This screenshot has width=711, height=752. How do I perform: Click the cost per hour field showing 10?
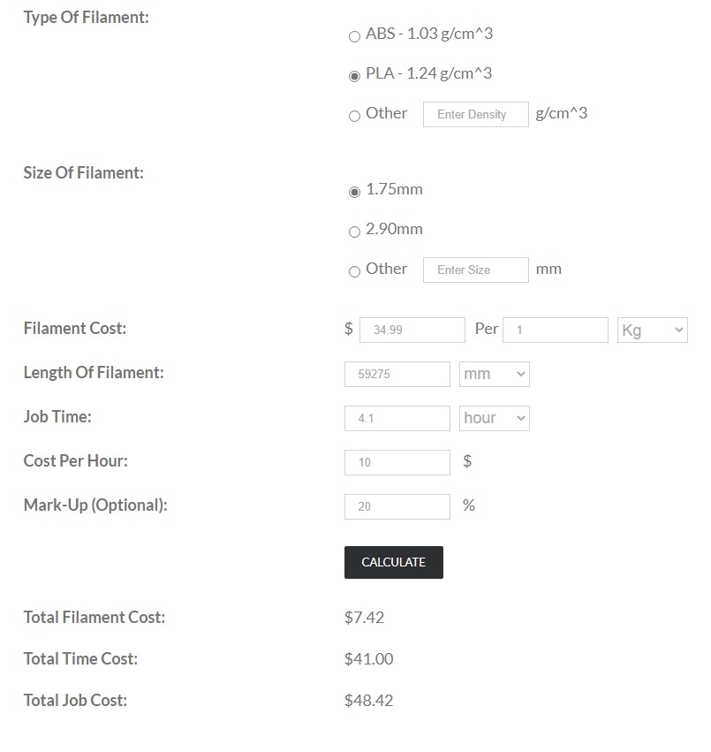click(x=397, y=462)
